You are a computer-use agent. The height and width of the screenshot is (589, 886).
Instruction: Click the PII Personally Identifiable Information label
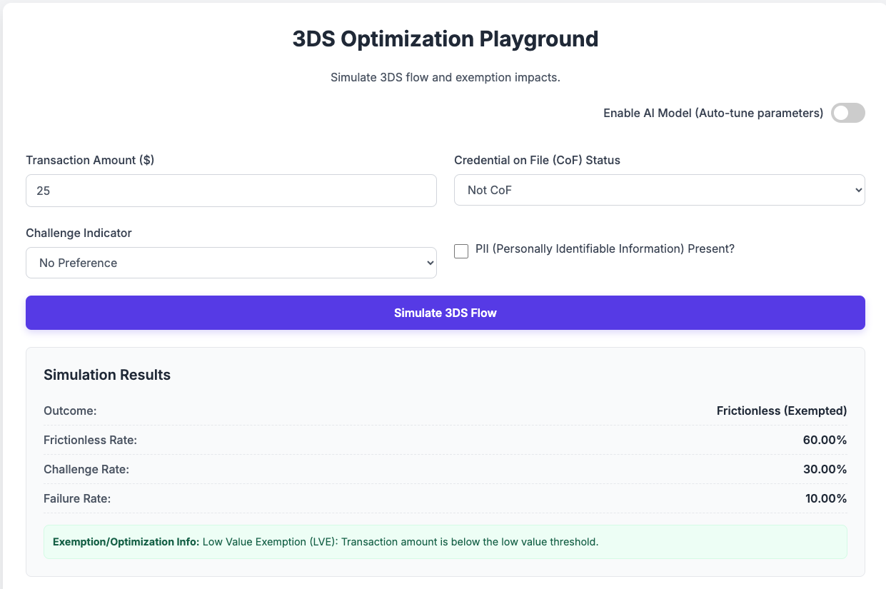pyautogui.click(x=605, y=249)
